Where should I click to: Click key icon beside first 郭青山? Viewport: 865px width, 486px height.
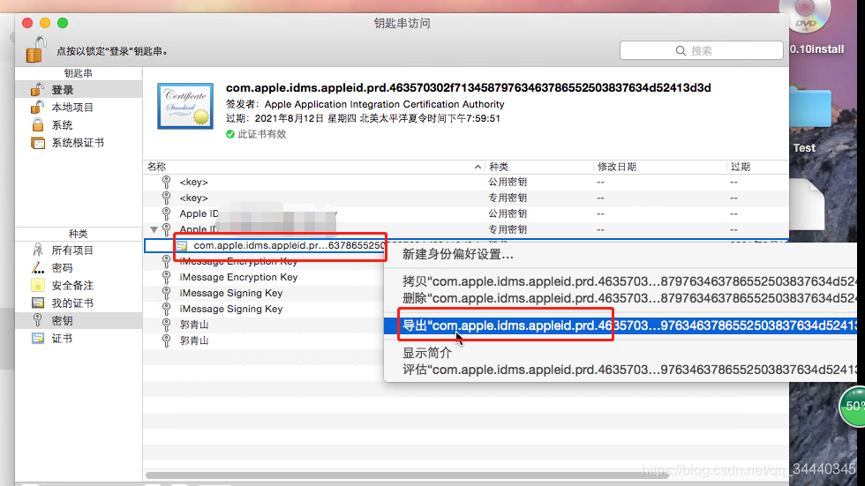[166, 325]
